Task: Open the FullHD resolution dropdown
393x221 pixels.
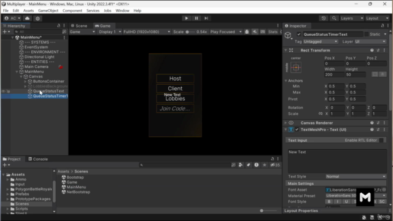Action: (x=147, y=32)
